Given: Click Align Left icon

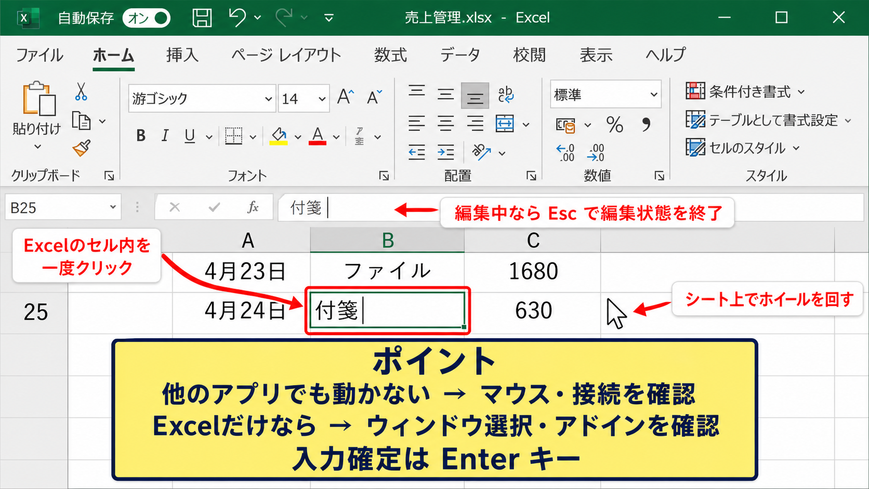Looking at the screenshot, I should click(x=416, y=124).
